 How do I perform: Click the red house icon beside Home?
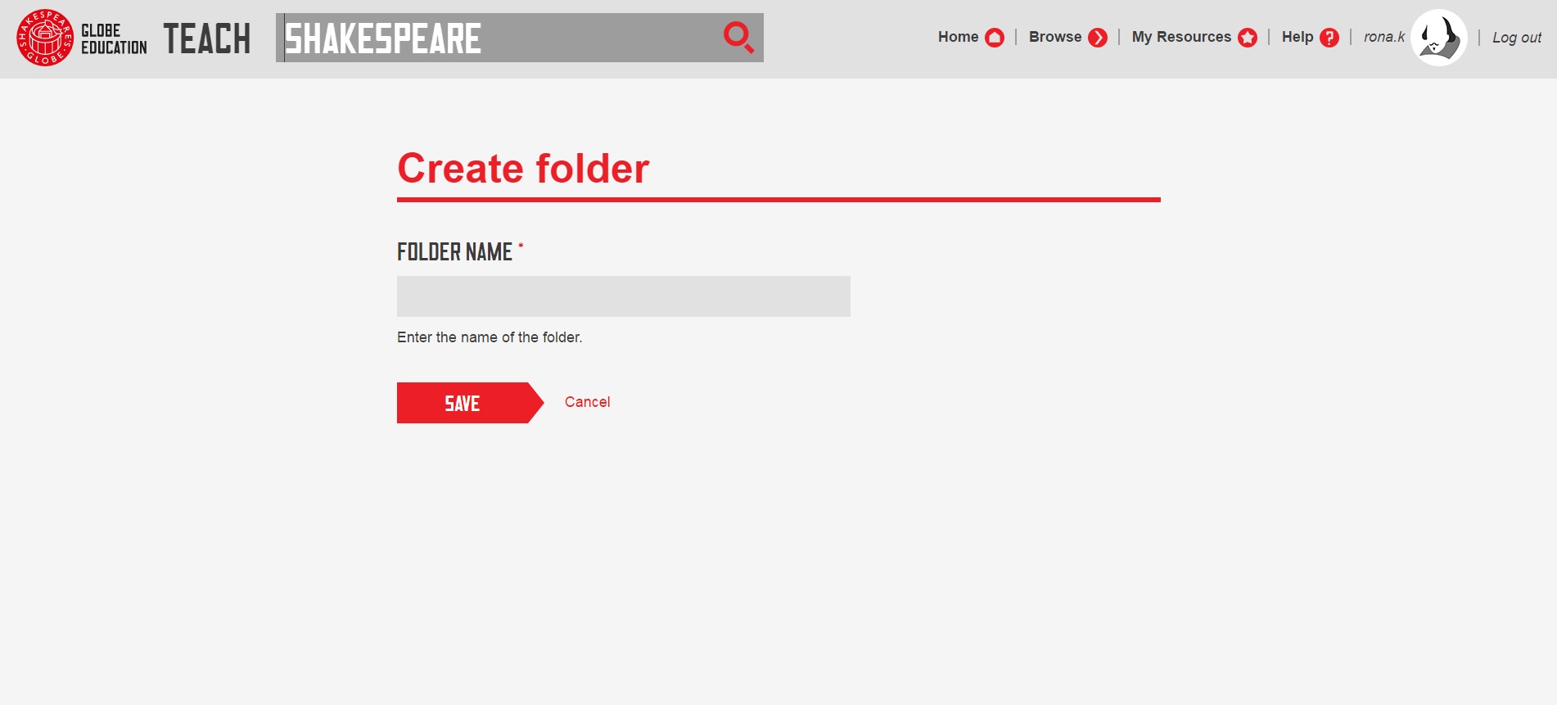click(x=995, y=38)
